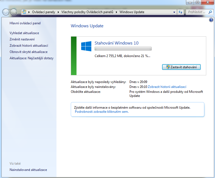Open Aktualizace: Nejčastější dotazy
The width and height of the screenshot is (215, 178).
32,58
